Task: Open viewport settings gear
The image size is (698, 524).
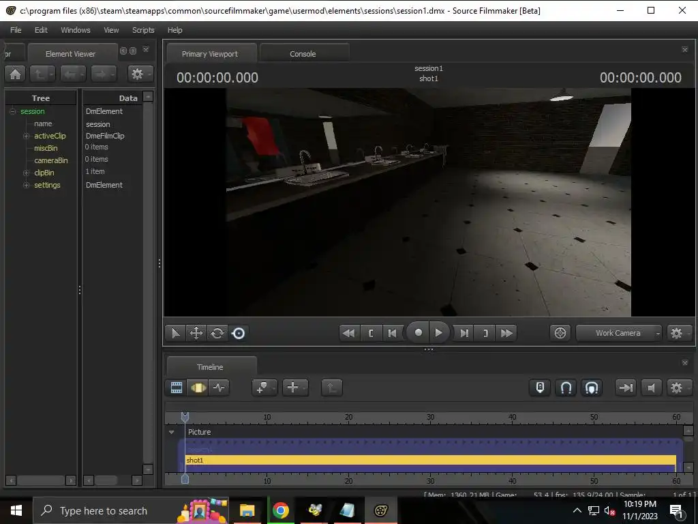Action: (x=680, y=333)
